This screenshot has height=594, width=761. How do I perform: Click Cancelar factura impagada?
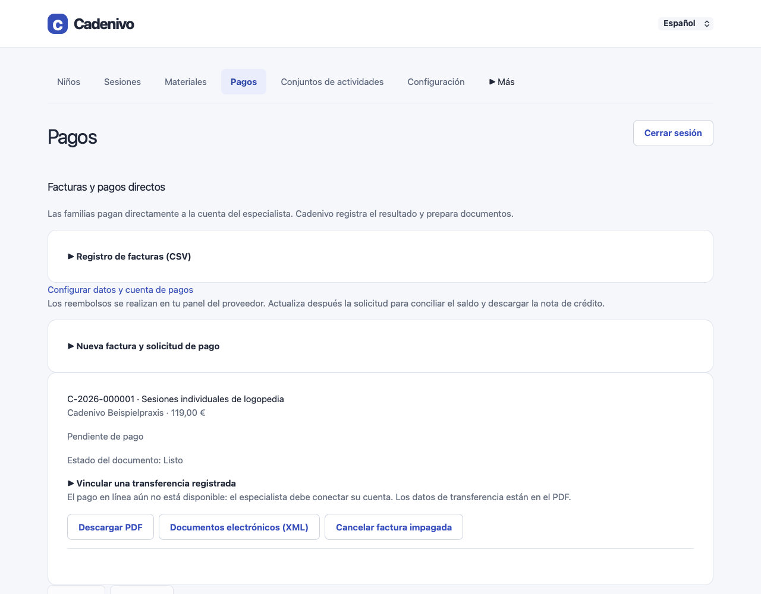click(x=394, y=527)
